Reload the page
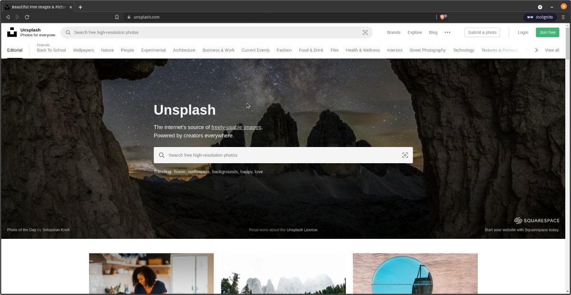 click(x=27, y=17)
